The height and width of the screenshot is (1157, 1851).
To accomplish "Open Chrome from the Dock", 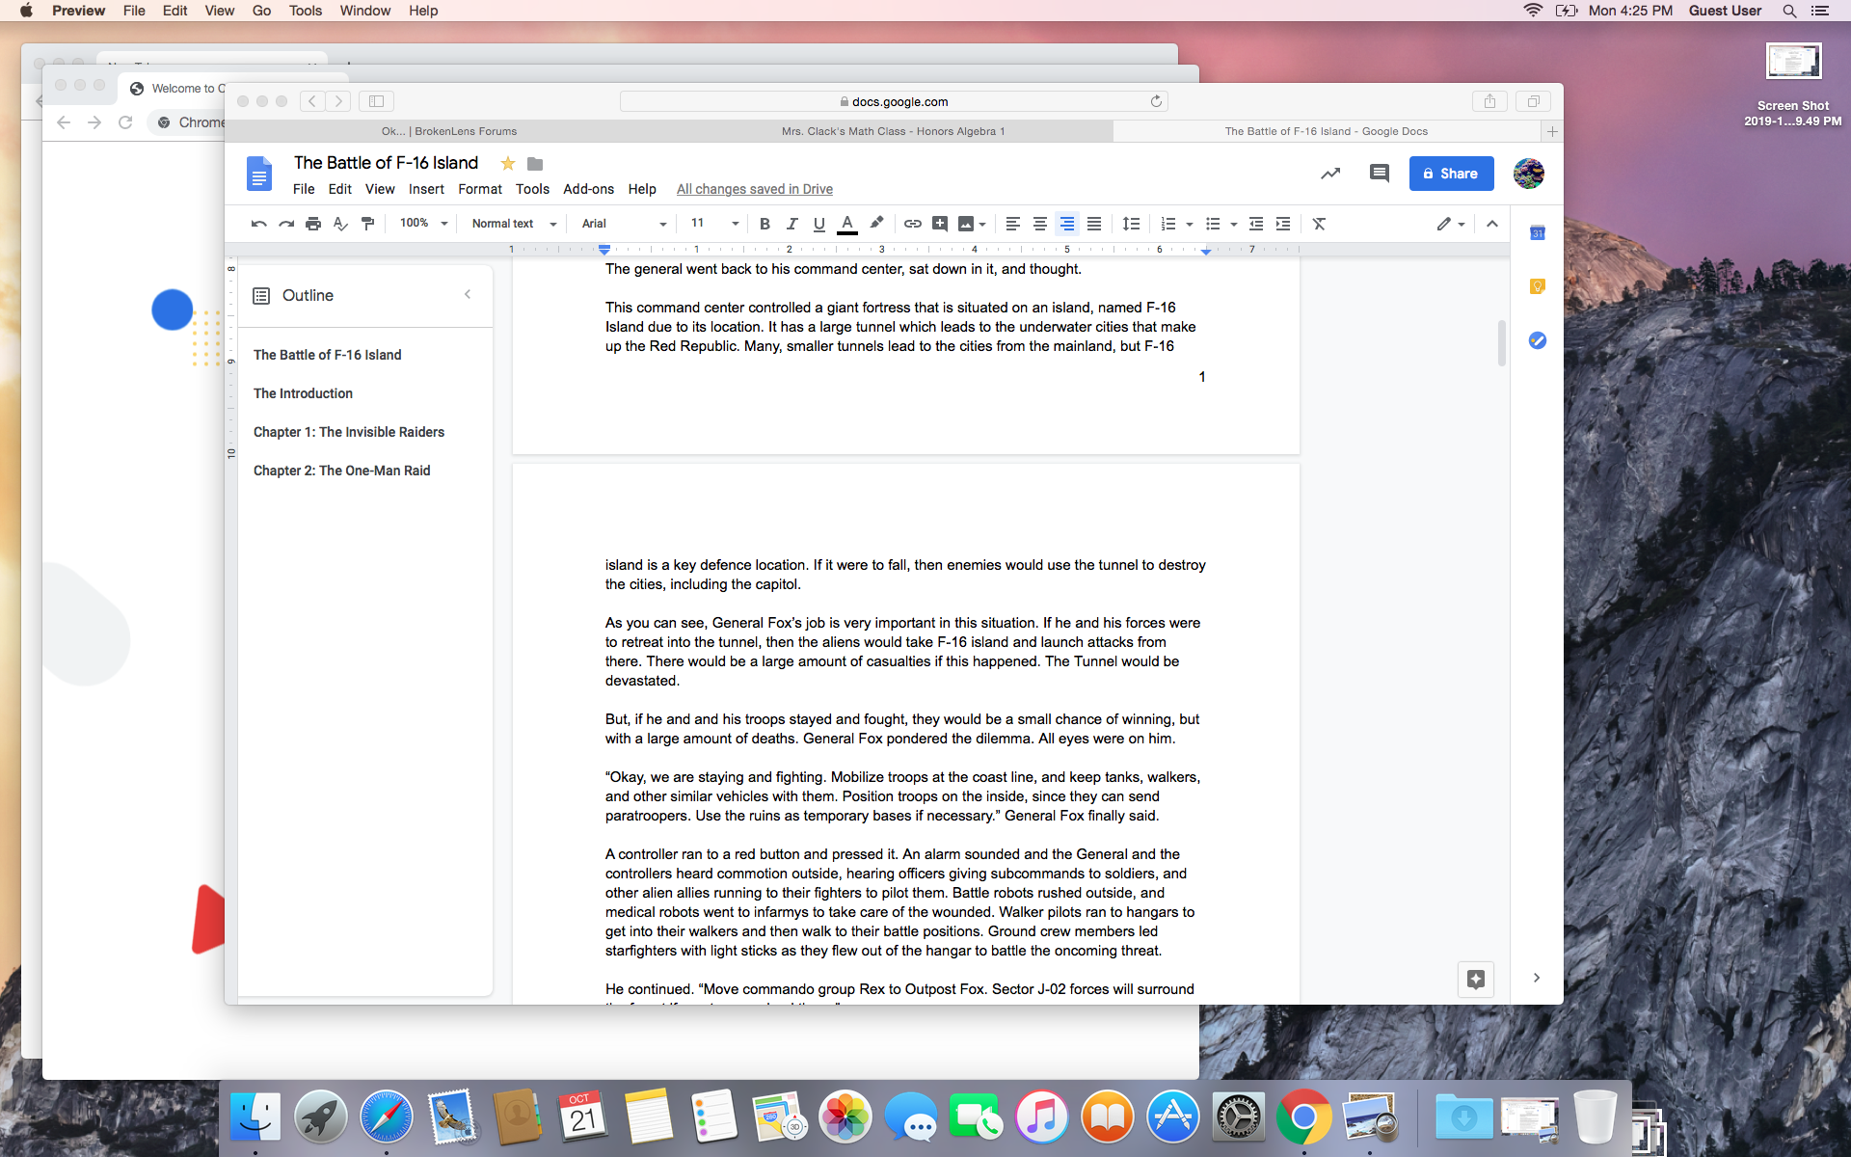I will pos(1303,1117).
